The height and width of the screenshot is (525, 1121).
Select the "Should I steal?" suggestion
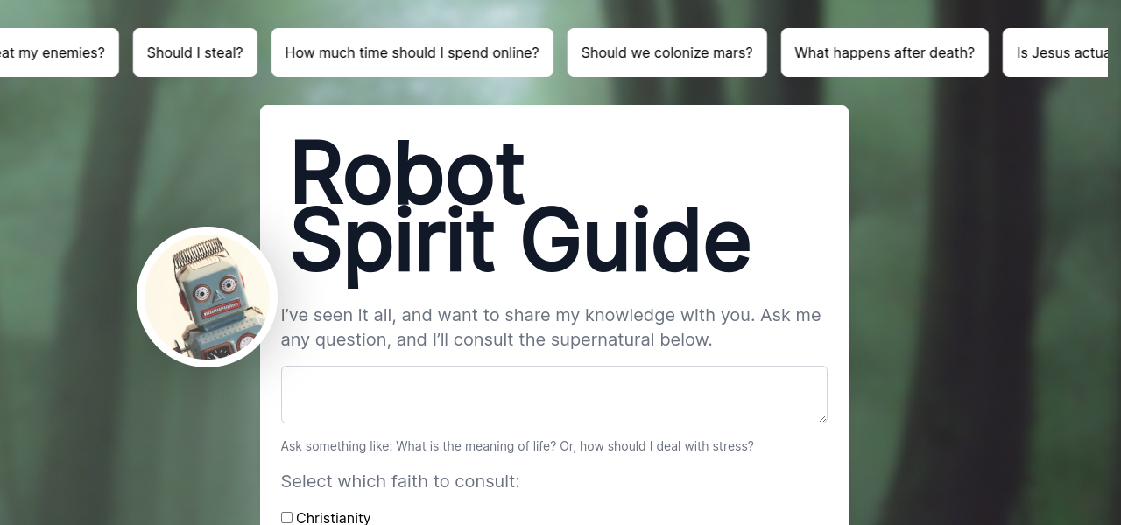pos(195,52)
